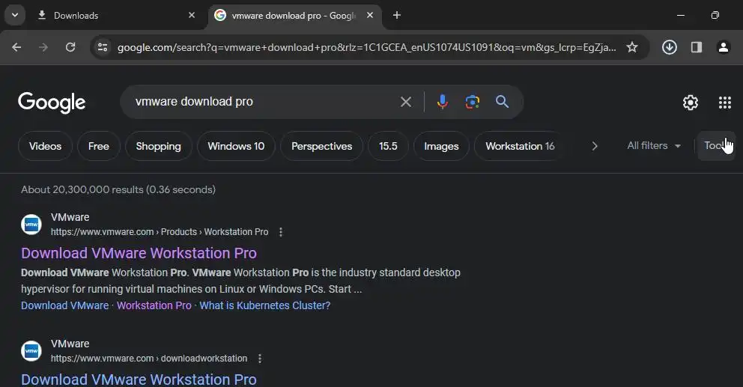
Task: Open the search Tools button
Action: (716, 146)
